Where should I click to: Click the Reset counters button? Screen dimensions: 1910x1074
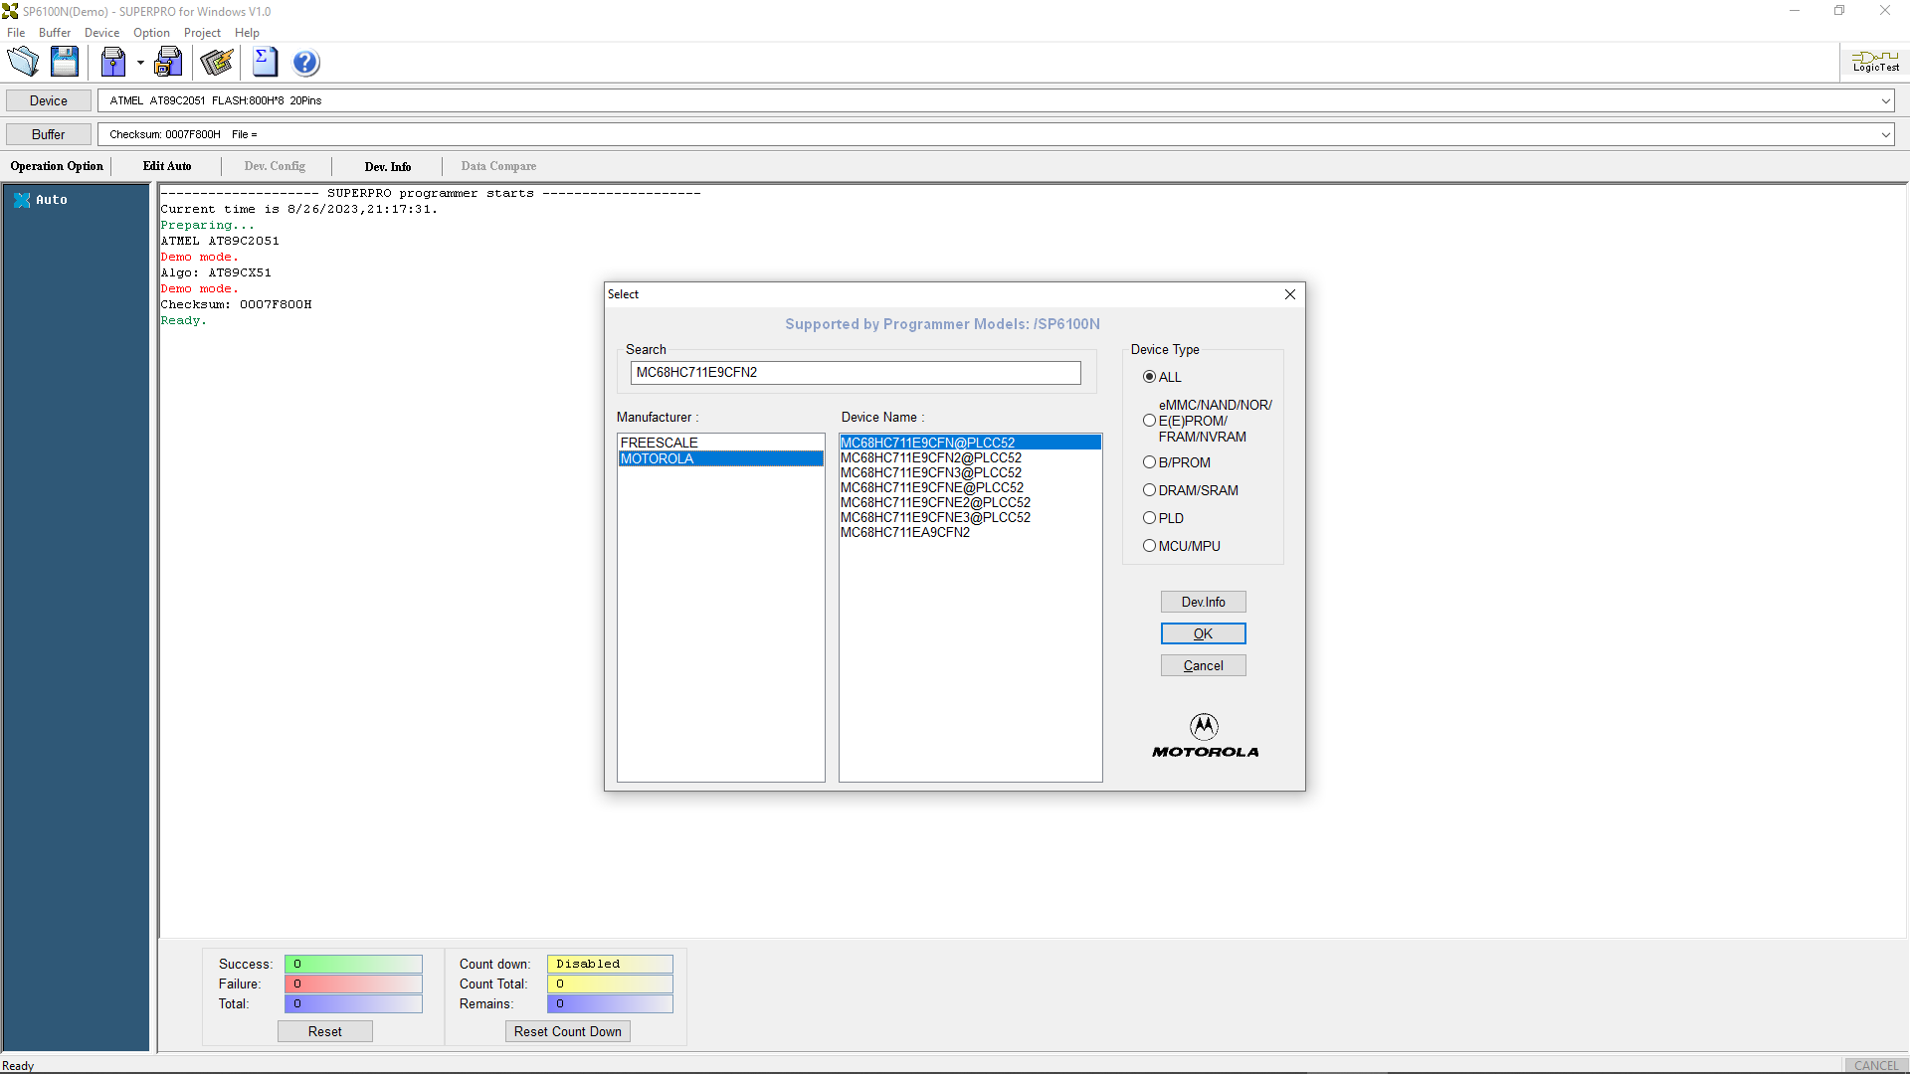point(324,1031)
